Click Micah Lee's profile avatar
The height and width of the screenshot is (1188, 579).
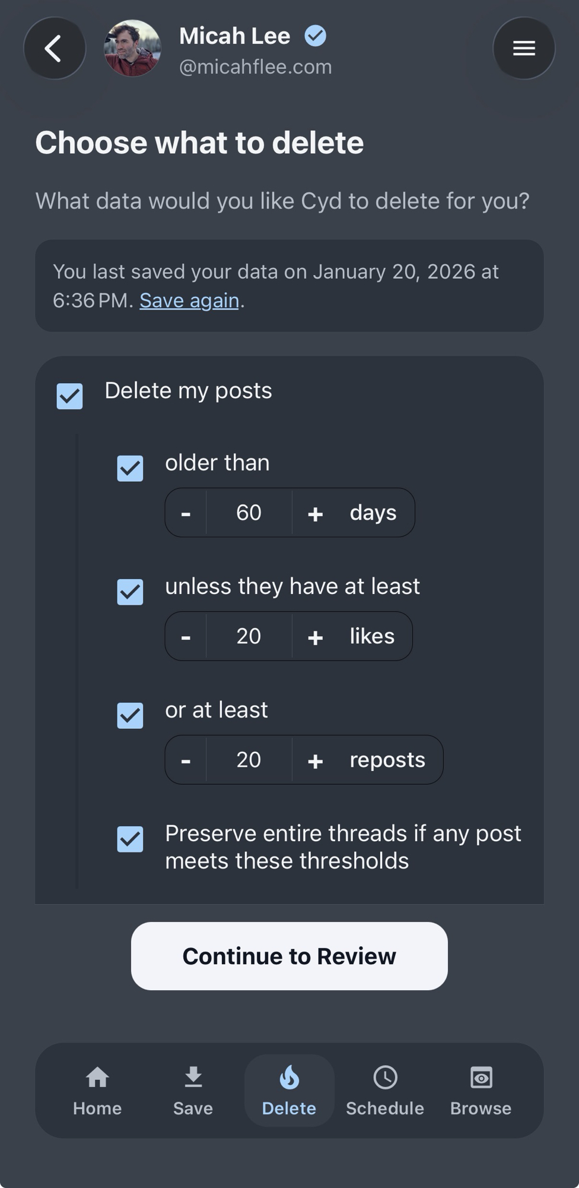[x=132, y=48]
